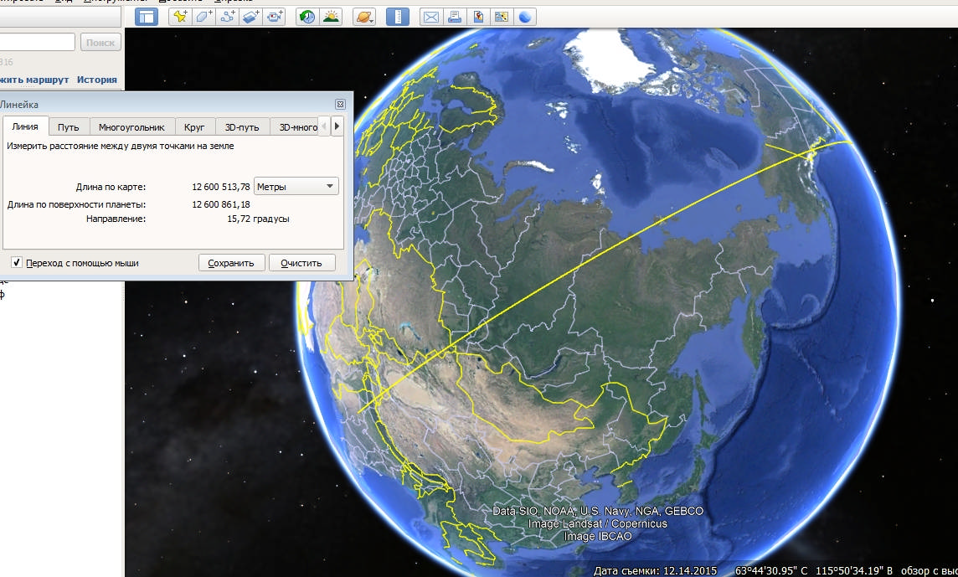Click the email envelope icon
This screenshot has width=958, height=577.
tap(430, 17)
